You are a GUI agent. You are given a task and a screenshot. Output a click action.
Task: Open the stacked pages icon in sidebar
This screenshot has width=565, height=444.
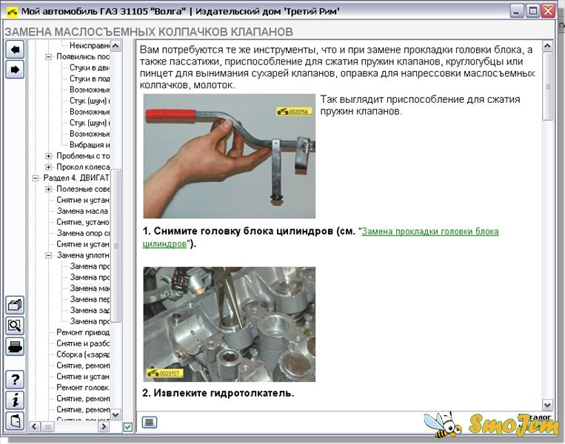point(15,306)
